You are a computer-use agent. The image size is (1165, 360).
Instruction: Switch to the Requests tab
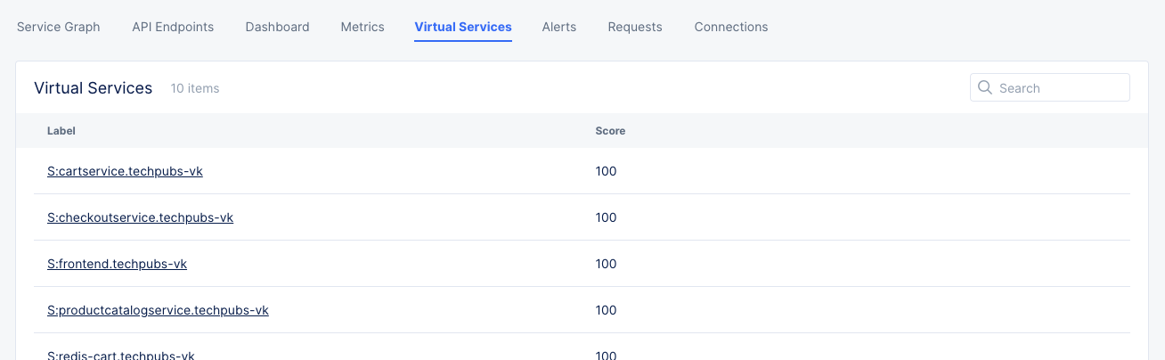tap(635, 27)
